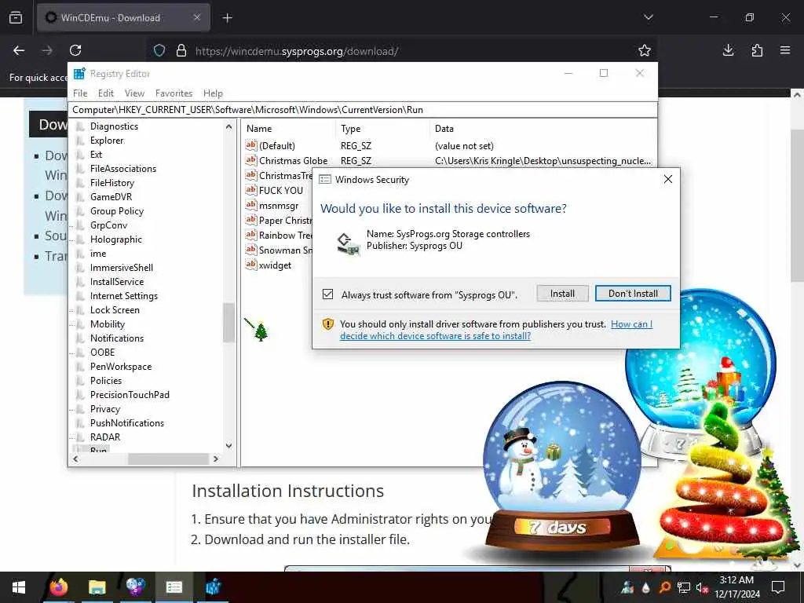The height and width of the screenshot is (603, 804).
Task: Click the Registry Editor address path field
Action: tap(363, 110)
